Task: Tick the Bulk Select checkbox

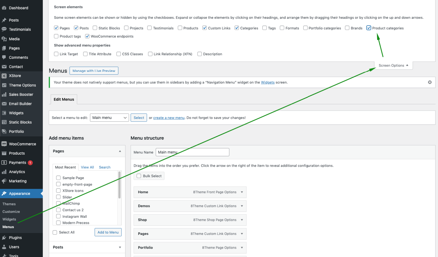Action: pos(139,176)
